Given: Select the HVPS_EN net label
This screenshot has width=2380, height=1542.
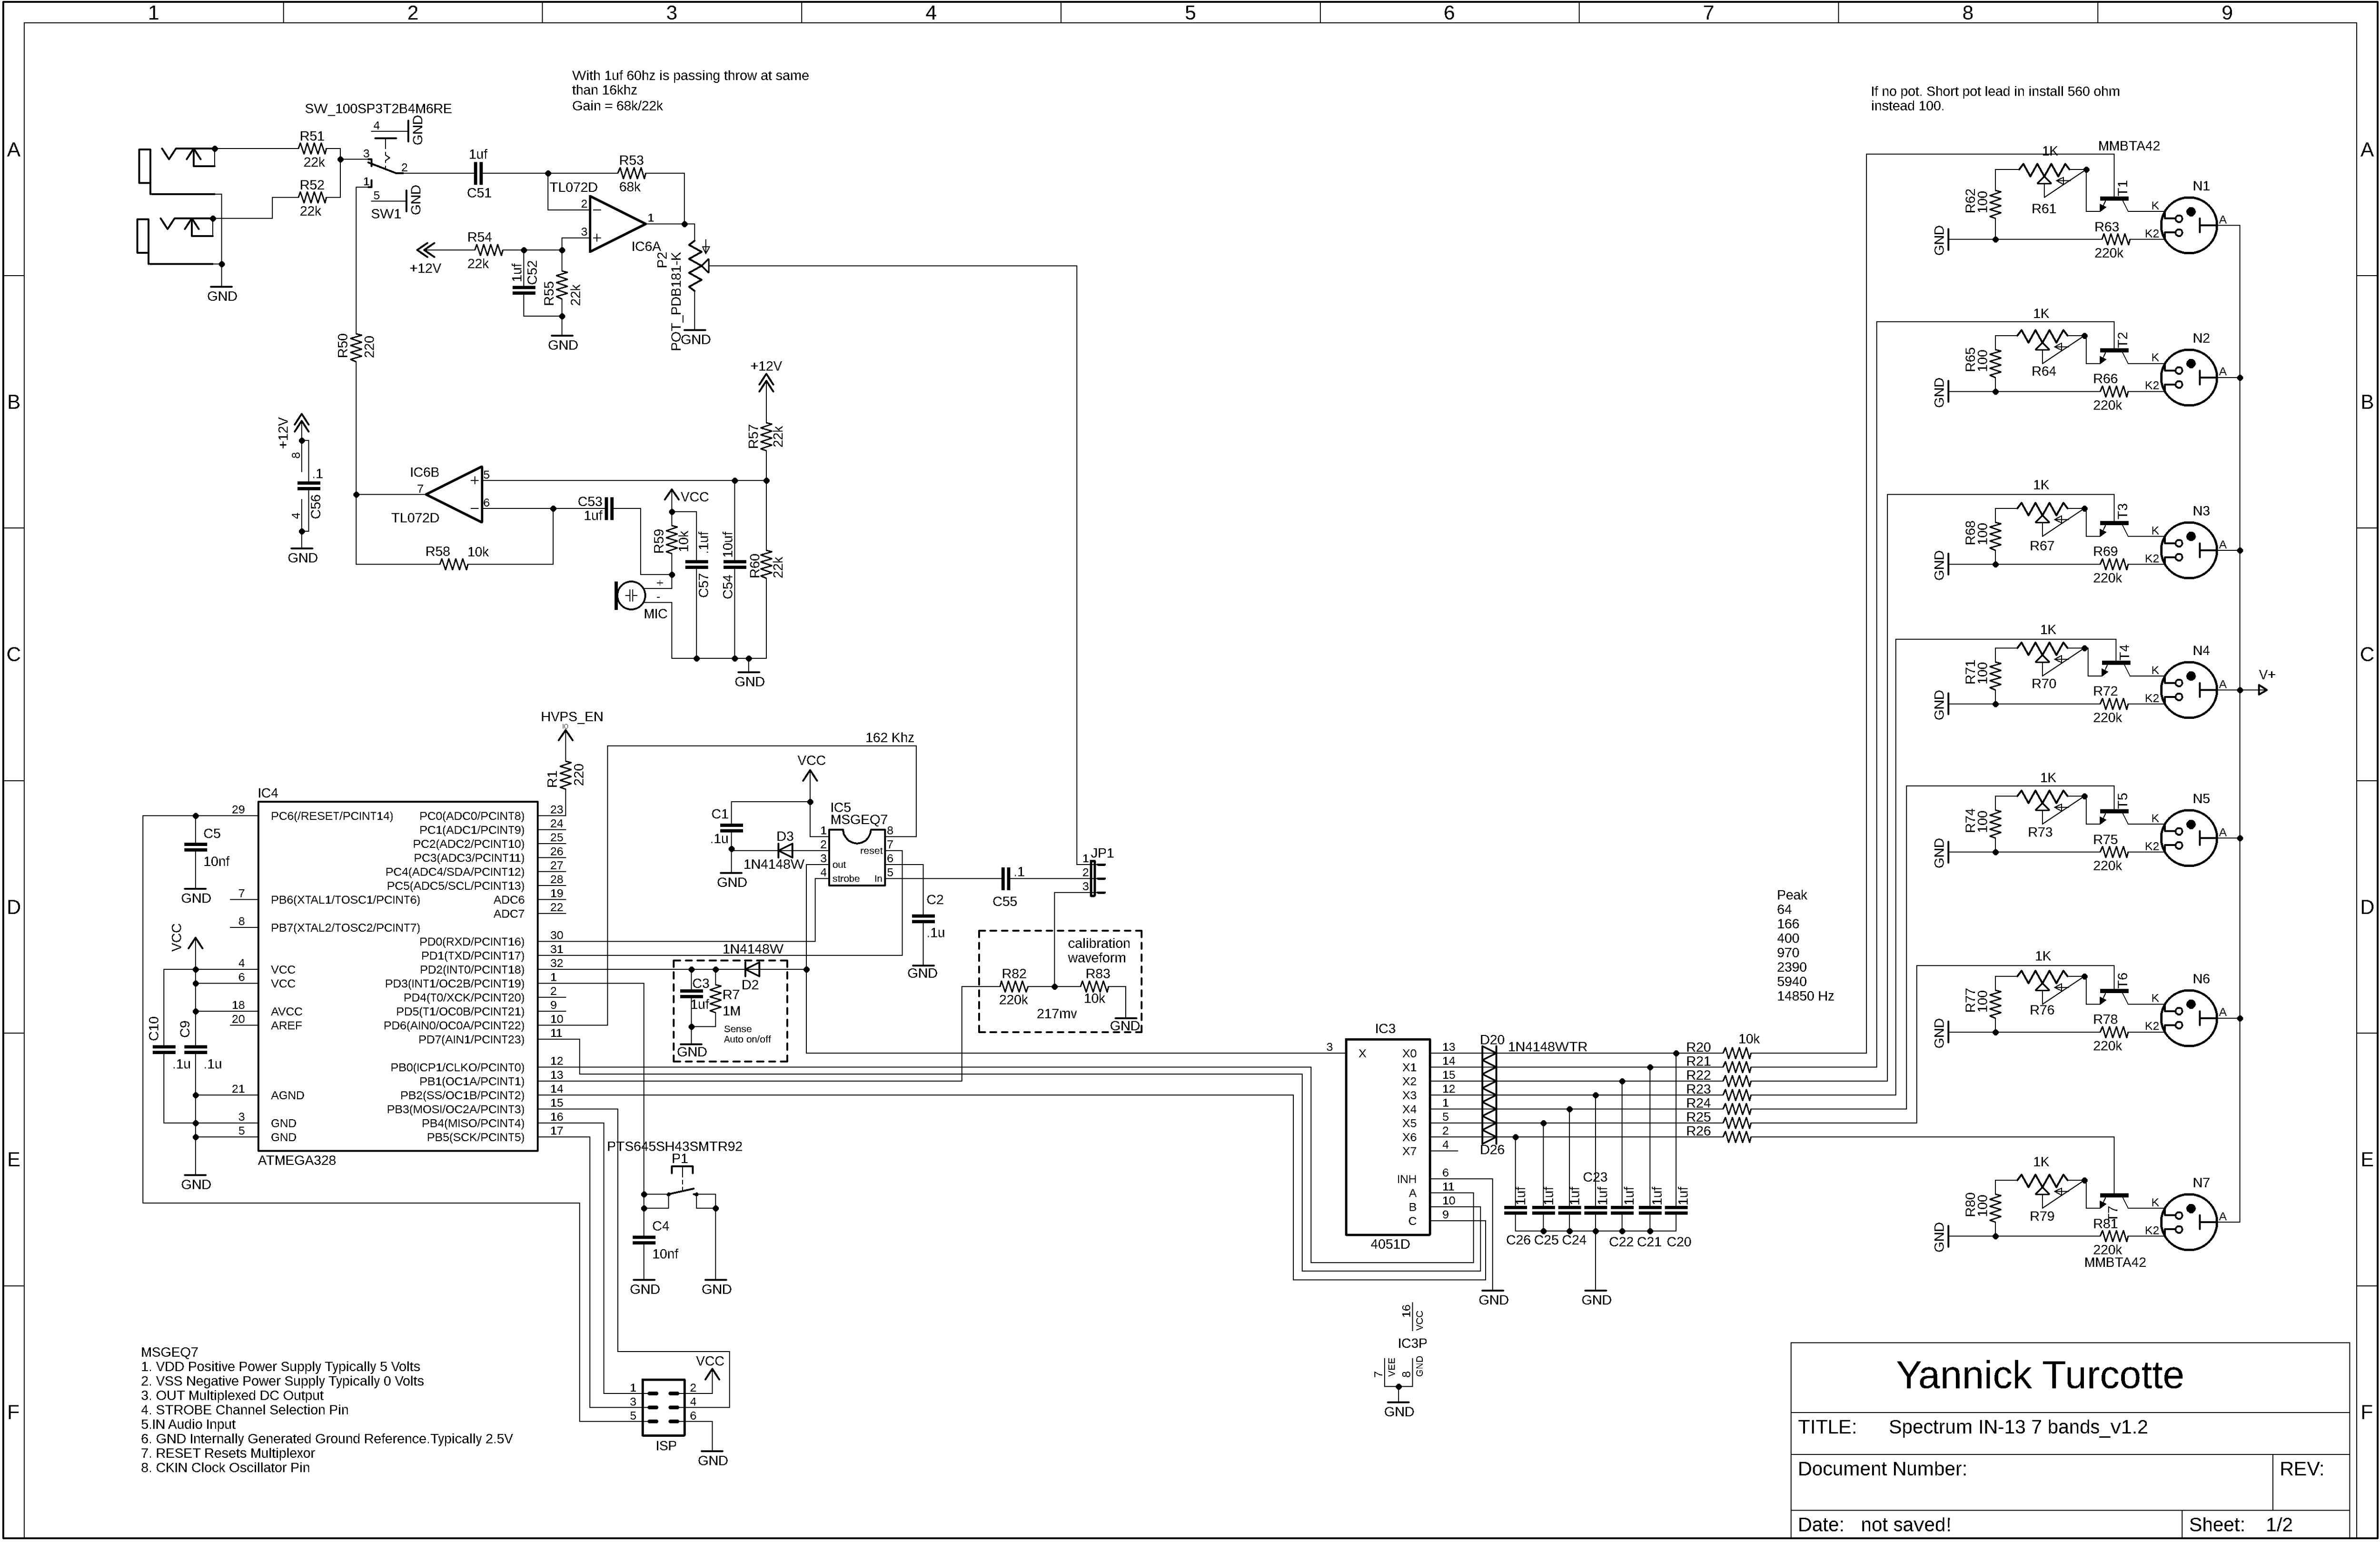Looking at the screenshot, I should tap(571, 717).
